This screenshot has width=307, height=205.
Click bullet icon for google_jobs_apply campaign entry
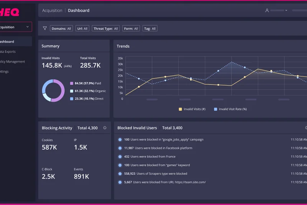pos(120,140)
